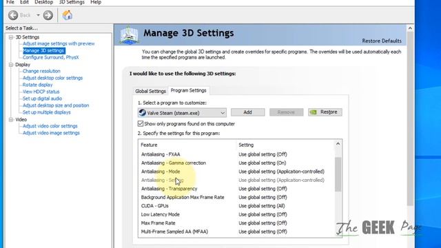Toggle Show only programs found on this computer

[141, 124]
